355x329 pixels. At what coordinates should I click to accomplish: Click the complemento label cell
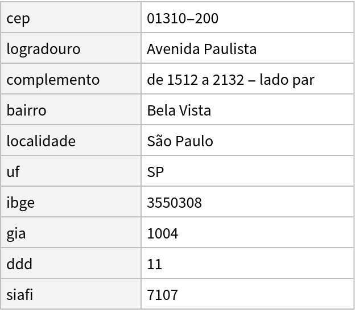[x=53, y=80]
